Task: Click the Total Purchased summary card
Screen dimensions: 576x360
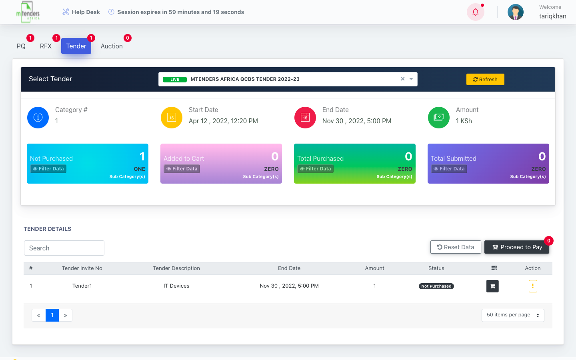Action: coord(355,164)
